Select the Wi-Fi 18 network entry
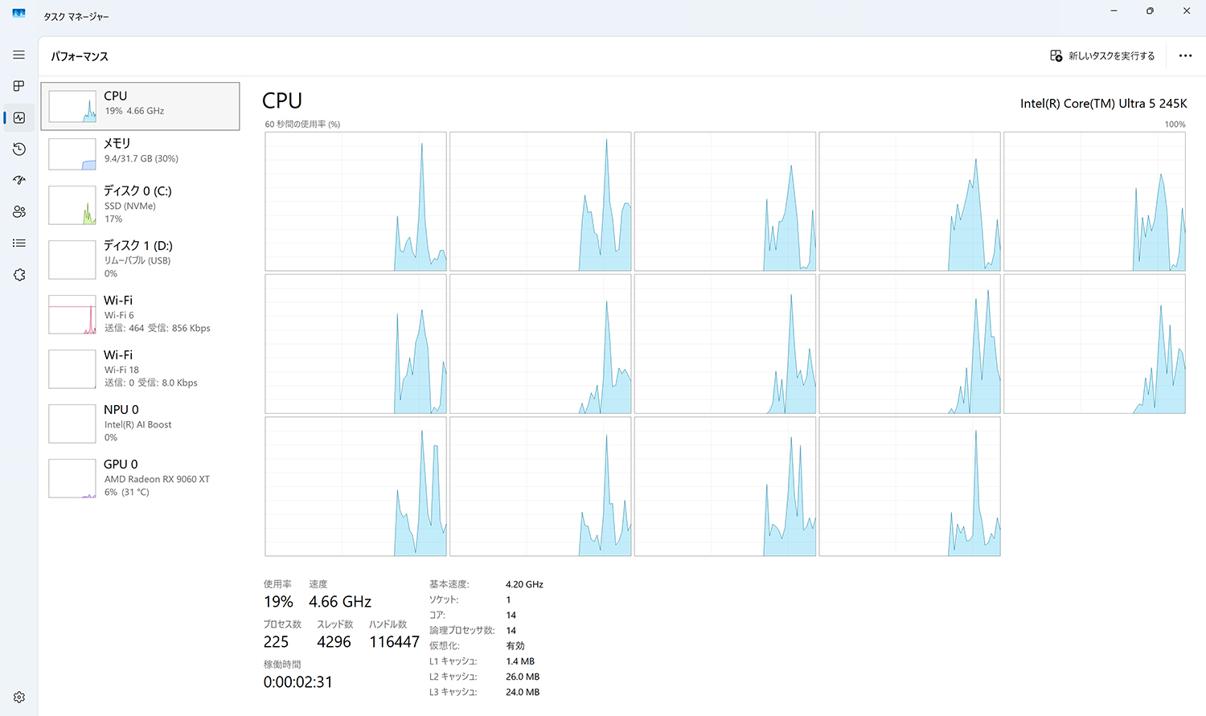 [140, 368]
